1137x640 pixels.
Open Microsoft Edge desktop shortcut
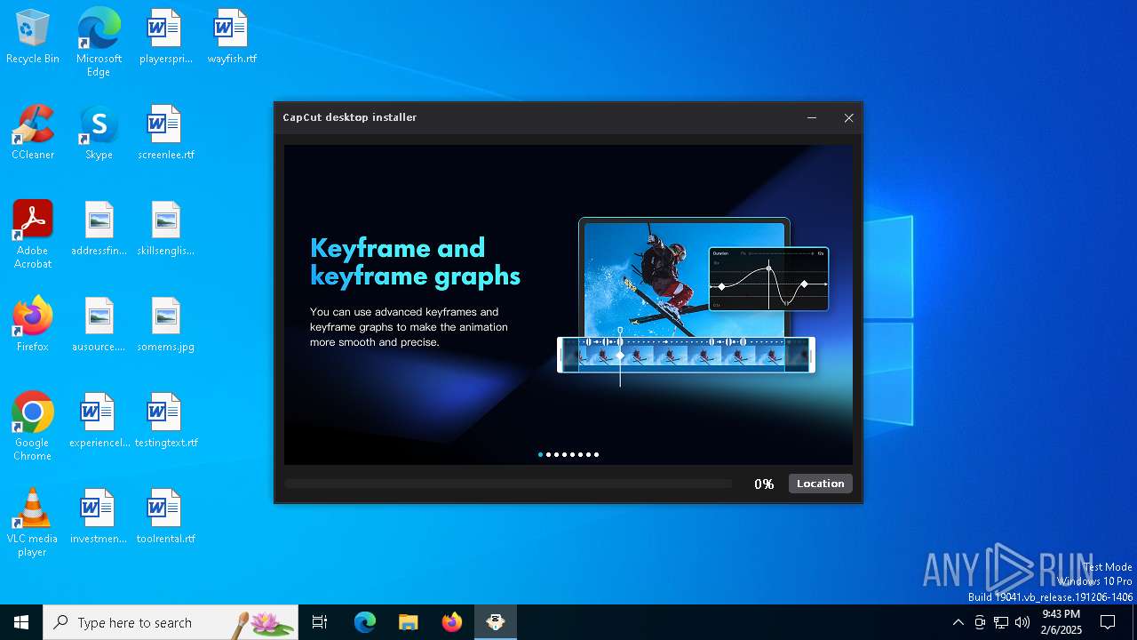pyautogui.click(x=99, y=43)
